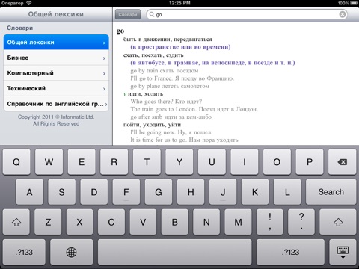Select the Общей лексики dictionary
Screen dimensions: 359x269
pos(56,43)
